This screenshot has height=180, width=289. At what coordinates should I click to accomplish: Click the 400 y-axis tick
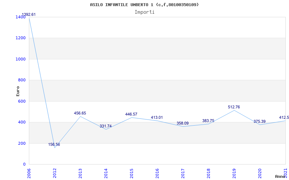pyautogui.click(x=22, y=122)
